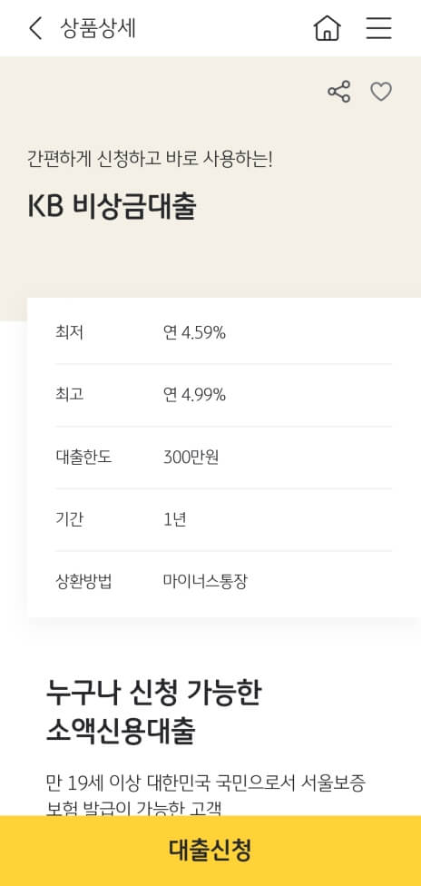Image resolution: width=421 pixels, height=886 pixels.
Task: Click the 누구나 신청 가능한 소액신용대출 heading
Action: tap(153, 712)
